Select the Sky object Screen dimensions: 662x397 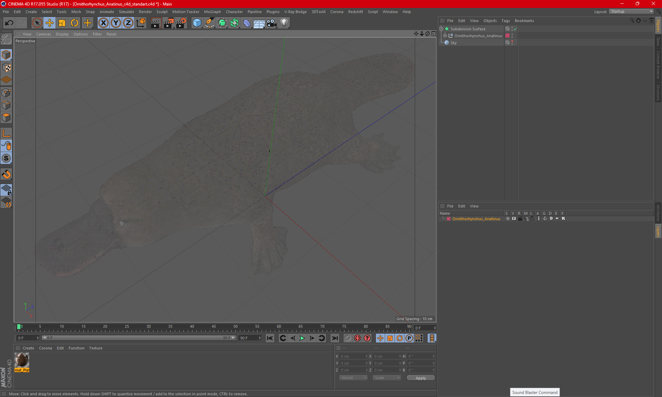click(x=453, y=43)
